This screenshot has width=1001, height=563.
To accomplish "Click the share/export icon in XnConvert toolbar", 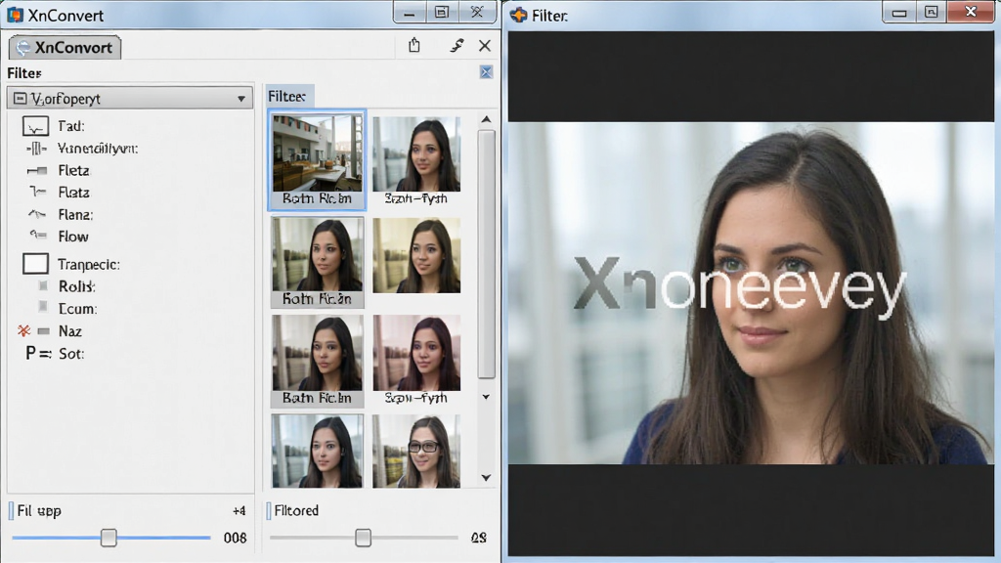I will [x=414, y=45].
